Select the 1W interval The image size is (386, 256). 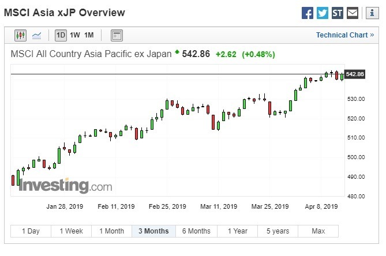(x=75, y=35)
